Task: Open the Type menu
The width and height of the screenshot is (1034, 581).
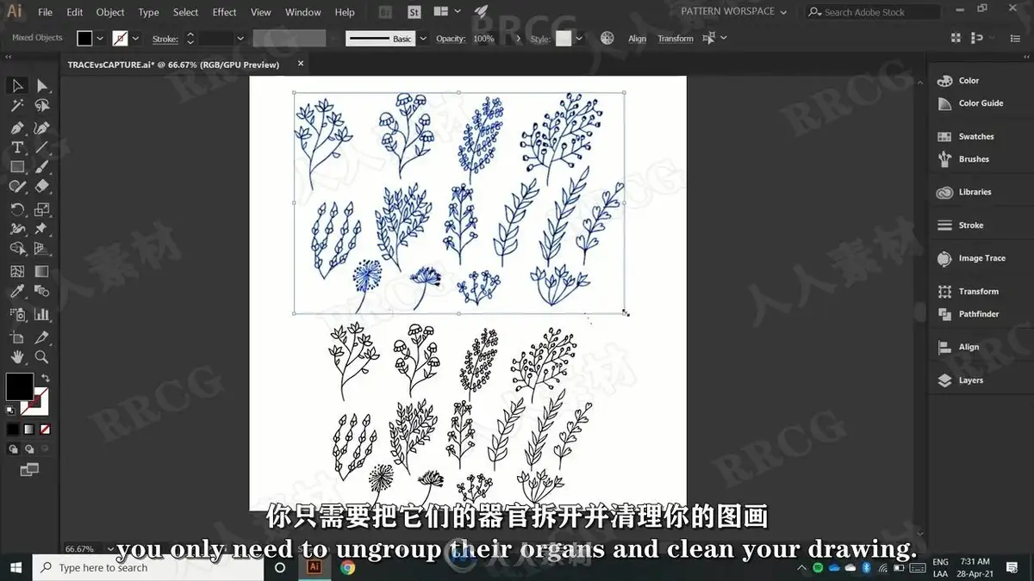Action: coord(148,12)
